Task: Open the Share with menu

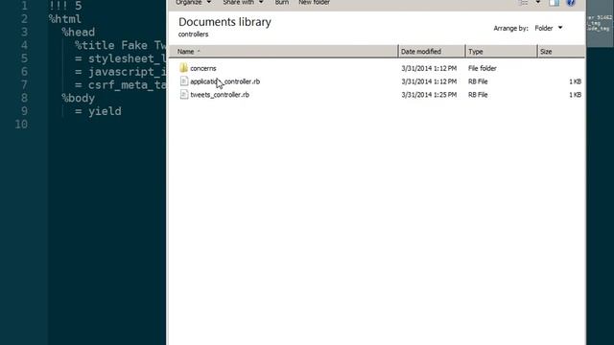Action: (x=243, y=3)
